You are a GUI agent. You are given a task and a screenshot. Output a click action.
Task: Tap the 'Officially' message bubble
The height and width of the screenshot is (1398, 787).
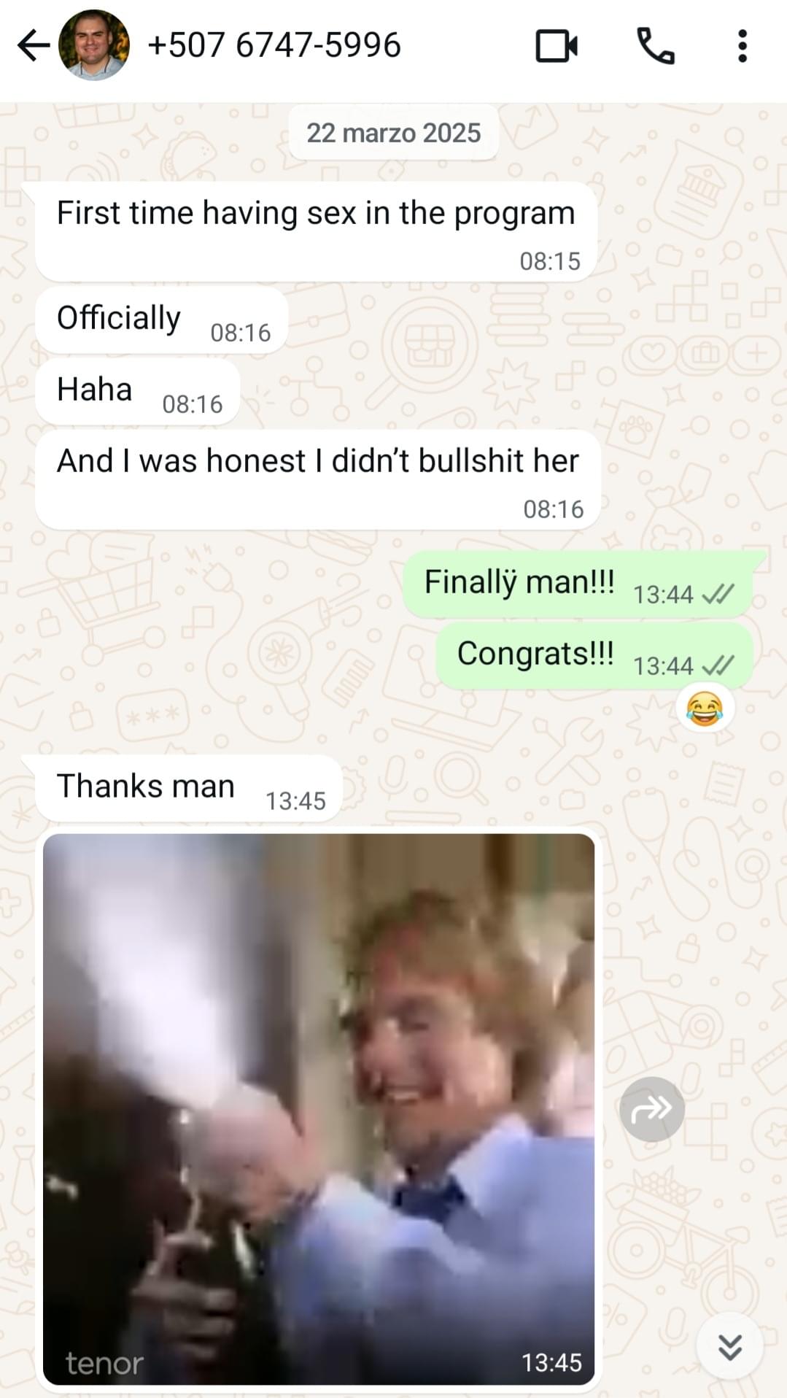(x=161, y=320)
